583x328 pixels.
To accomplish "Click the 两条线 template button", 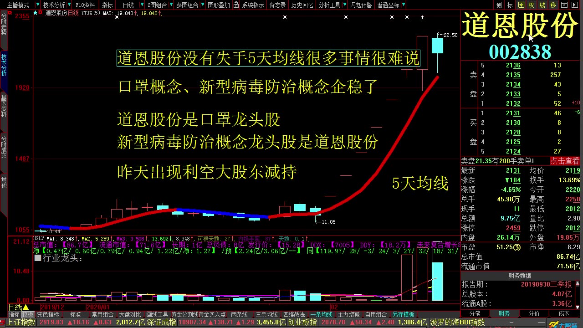I will 239,314.
